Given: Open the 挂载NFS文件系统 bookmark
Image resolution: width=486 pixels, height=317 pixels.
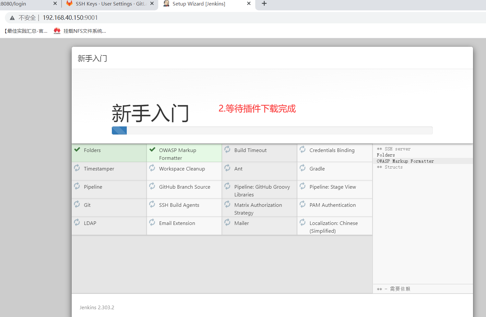Looking at the screenshot, I should pos(80,31).
